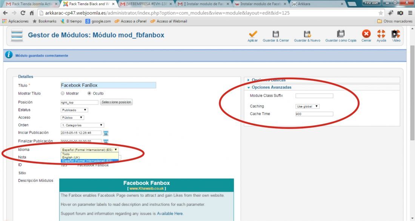
Task: Open the google.com bookmark
Action: tap(98, 21)
